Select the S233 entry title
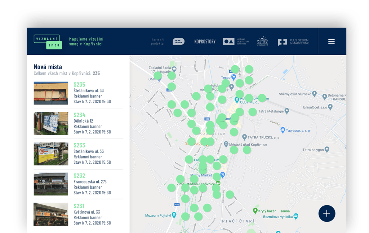 click(x=79, y=145)
